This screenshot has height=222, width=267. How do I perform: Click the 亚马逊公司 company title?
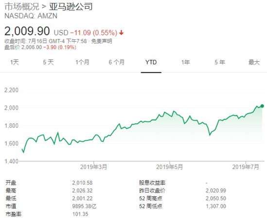[x=71, y=7]
